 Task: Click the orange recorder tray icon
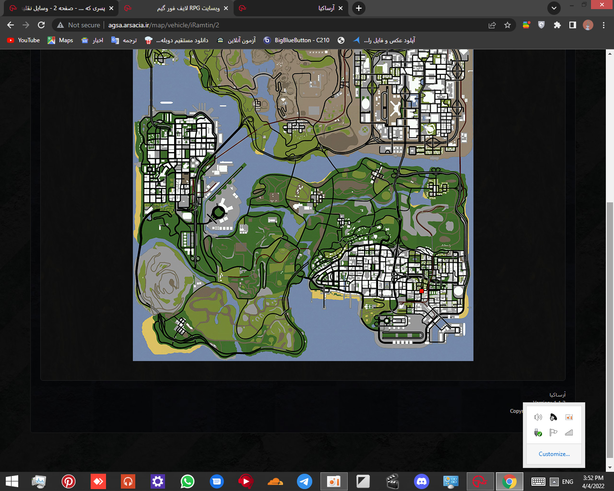(569, 417)
